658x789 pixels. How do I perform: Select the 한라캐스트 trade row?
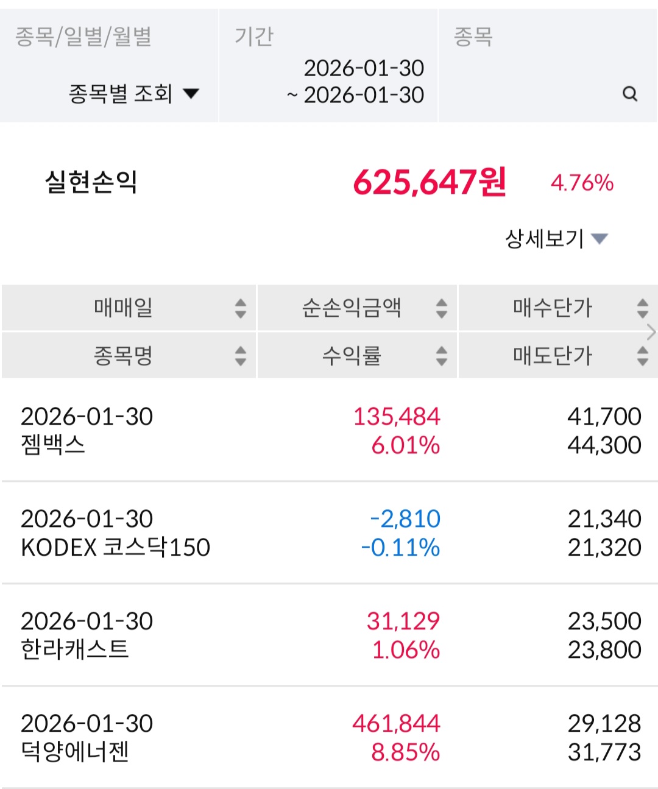point(329,635)
